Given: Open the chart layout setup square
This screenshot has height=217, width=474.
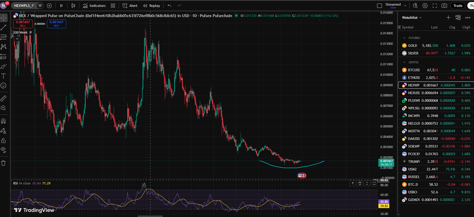Looking at the screenshot, I should tap(380, 6).
